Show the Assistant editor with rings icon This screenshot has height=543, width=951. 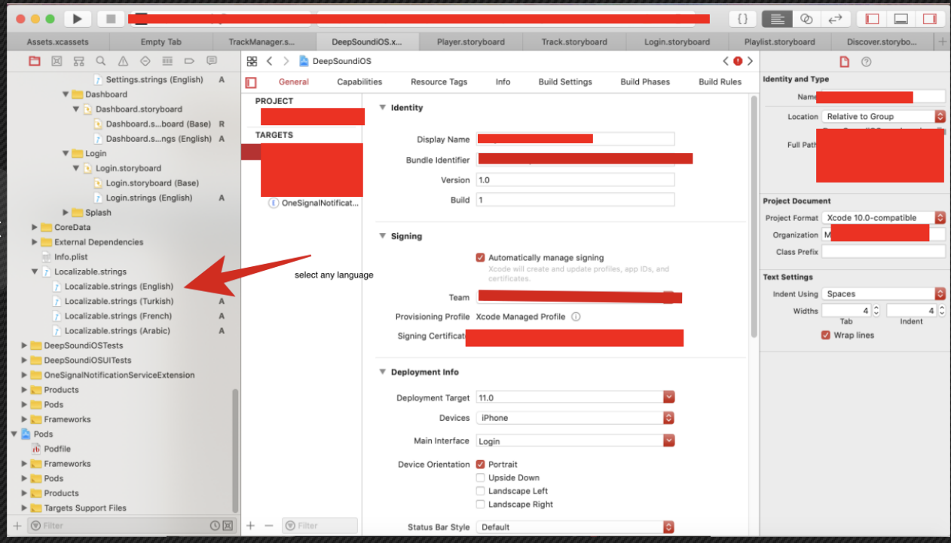[x=806, y=19]
